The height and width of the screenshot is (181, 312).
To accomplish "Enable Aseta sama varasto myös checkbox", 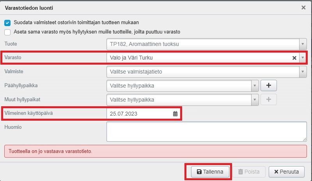I will 7,32.
